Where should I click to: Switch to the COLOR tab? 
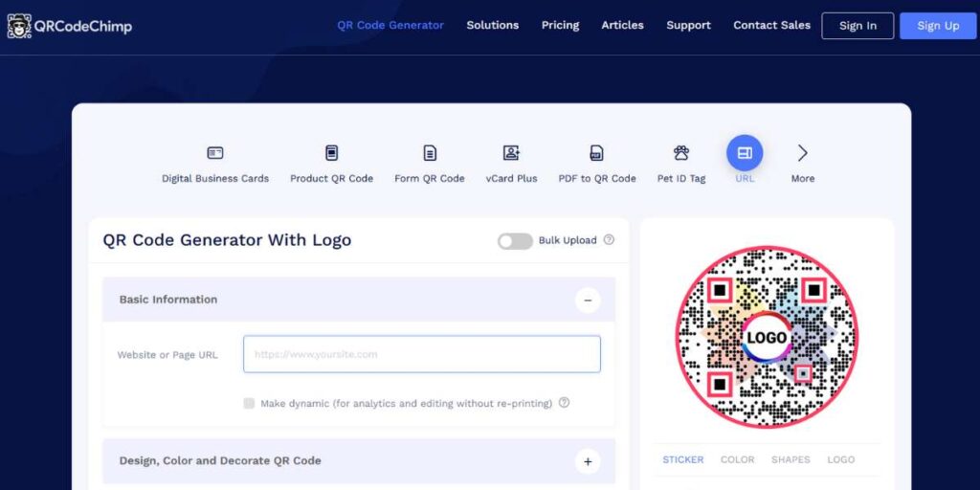737,459
